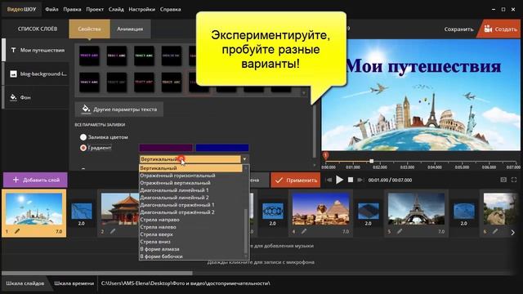This screenshot has width=523, height=294.
Task: Open the Проект menu
Action: (95, 9)
